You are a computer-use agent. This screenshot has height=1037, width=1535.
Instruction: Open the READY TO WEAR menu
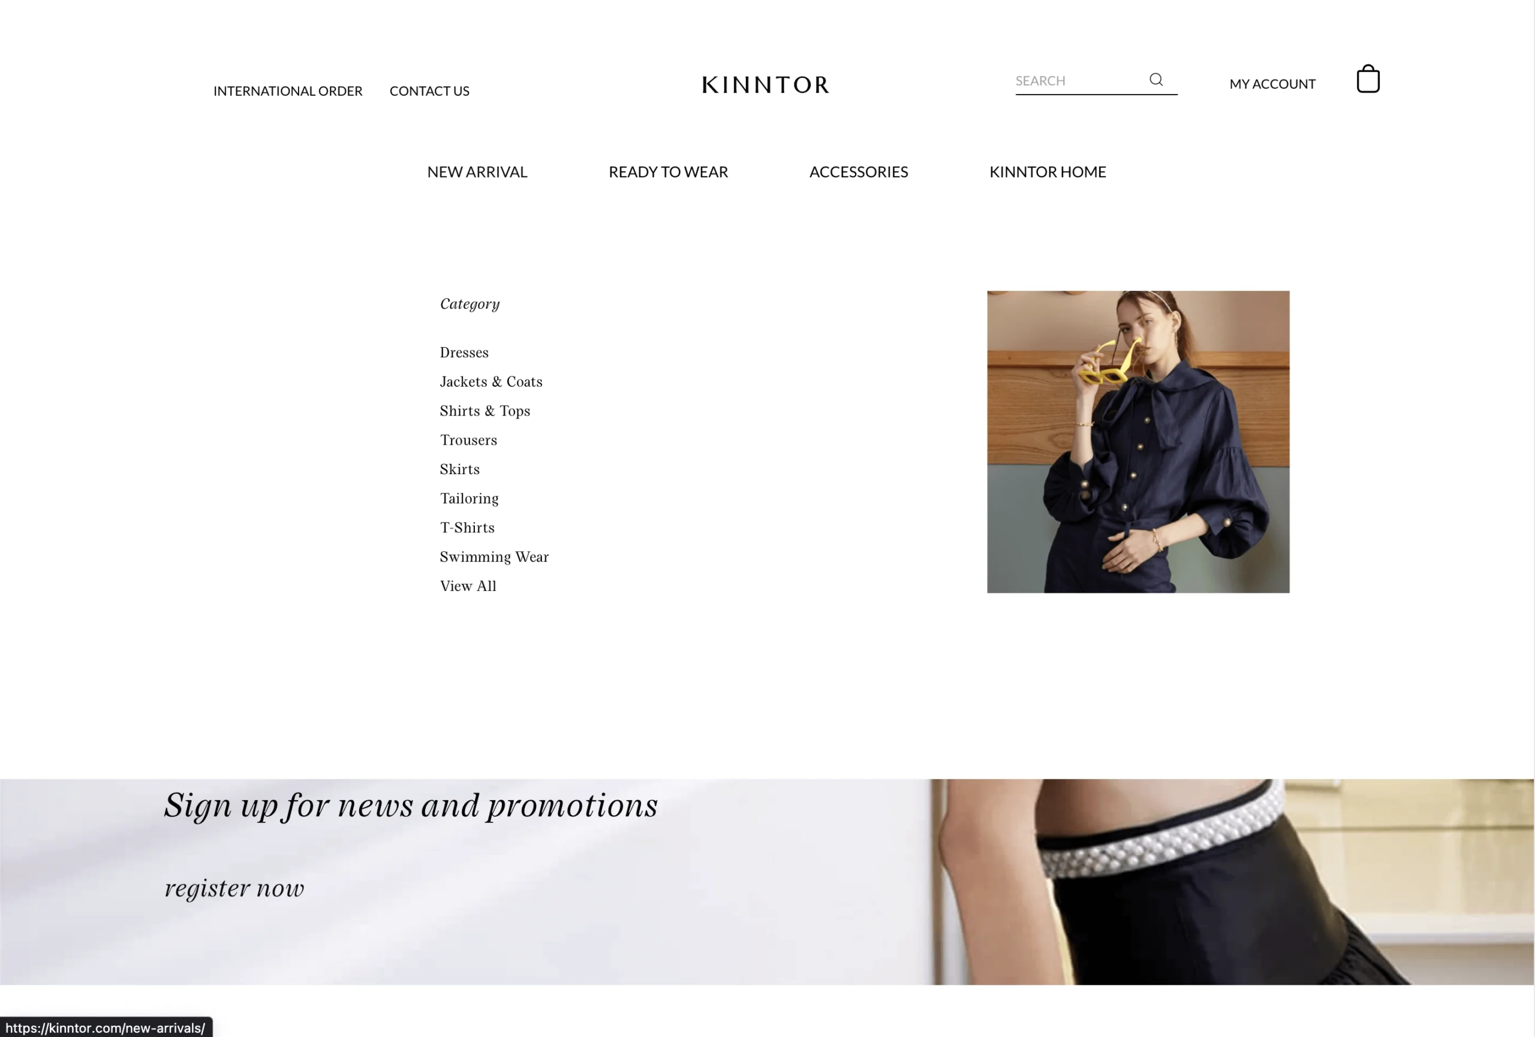(x=668, y=171)
